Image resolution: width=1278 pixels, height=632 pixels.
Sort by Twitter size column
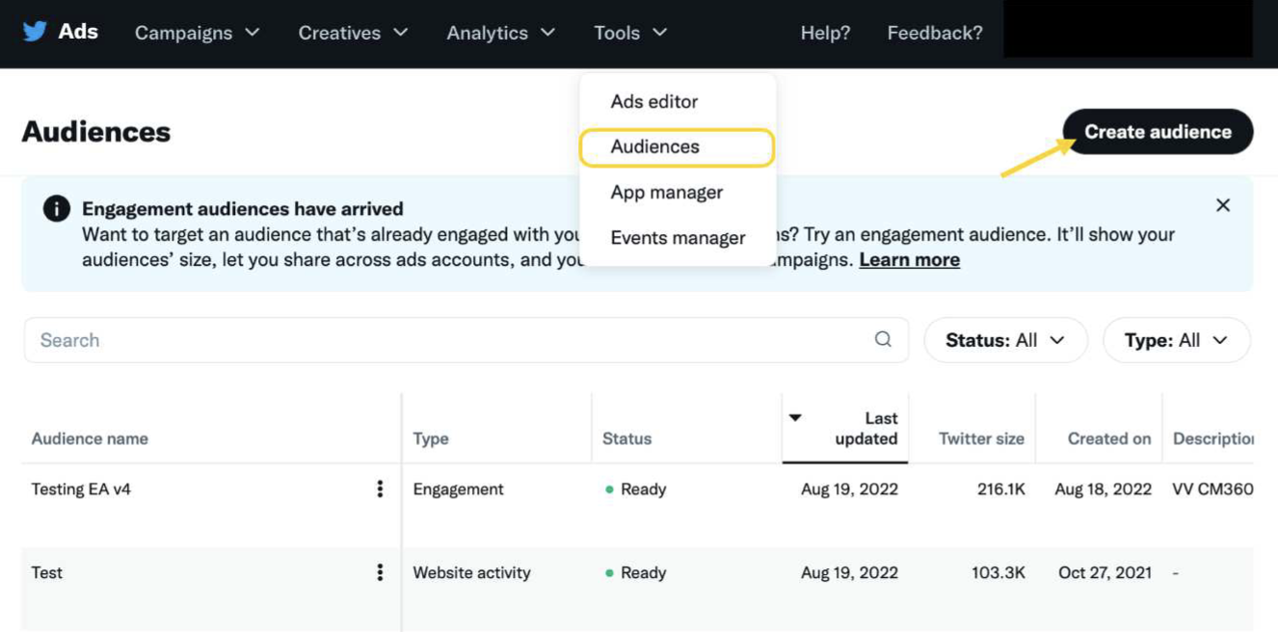981,438
